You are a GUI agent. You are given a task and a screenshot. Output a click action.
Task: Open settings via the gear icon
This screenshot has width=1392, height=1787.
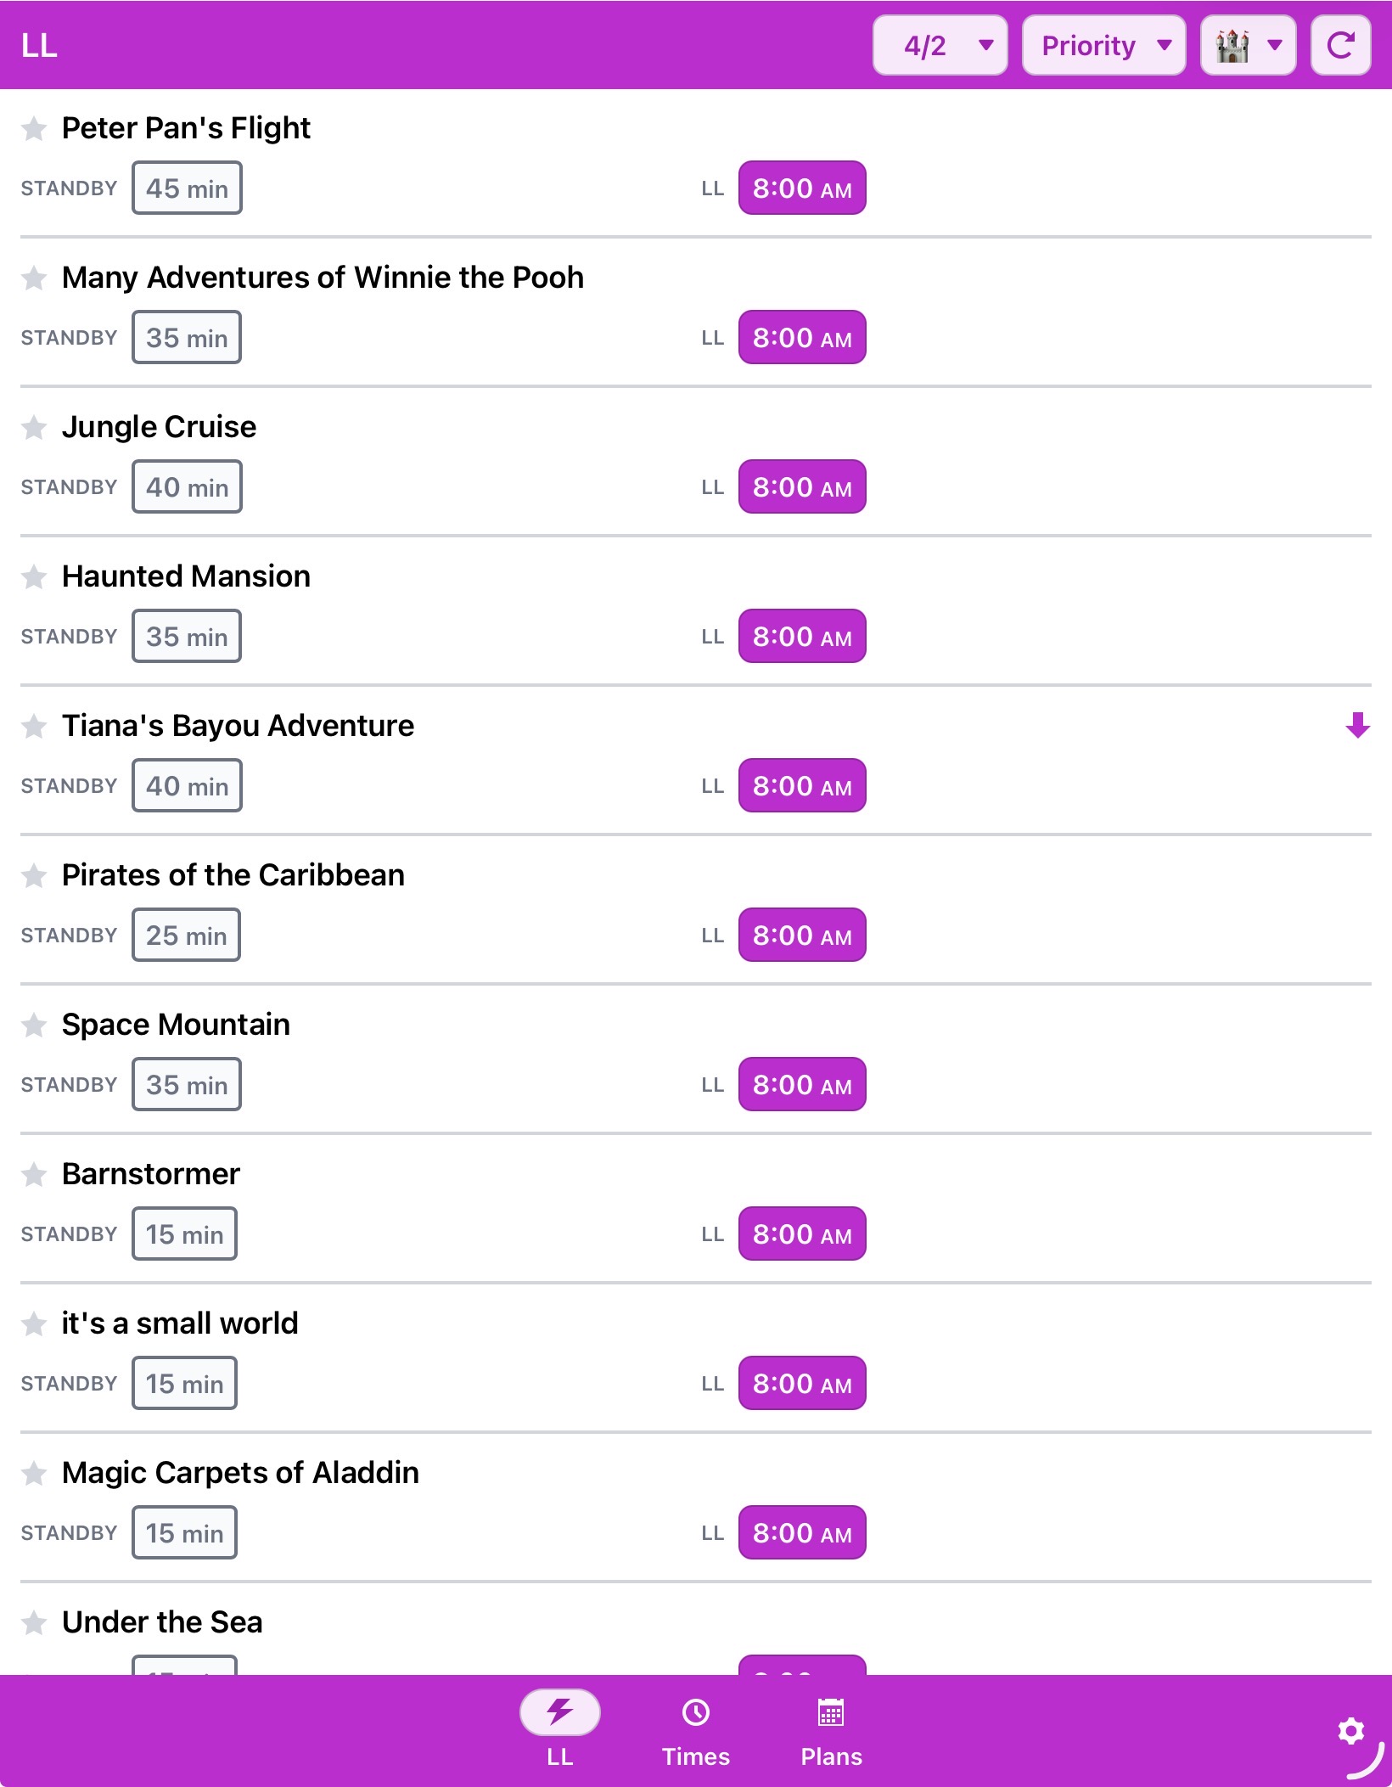point(1350,1731)
